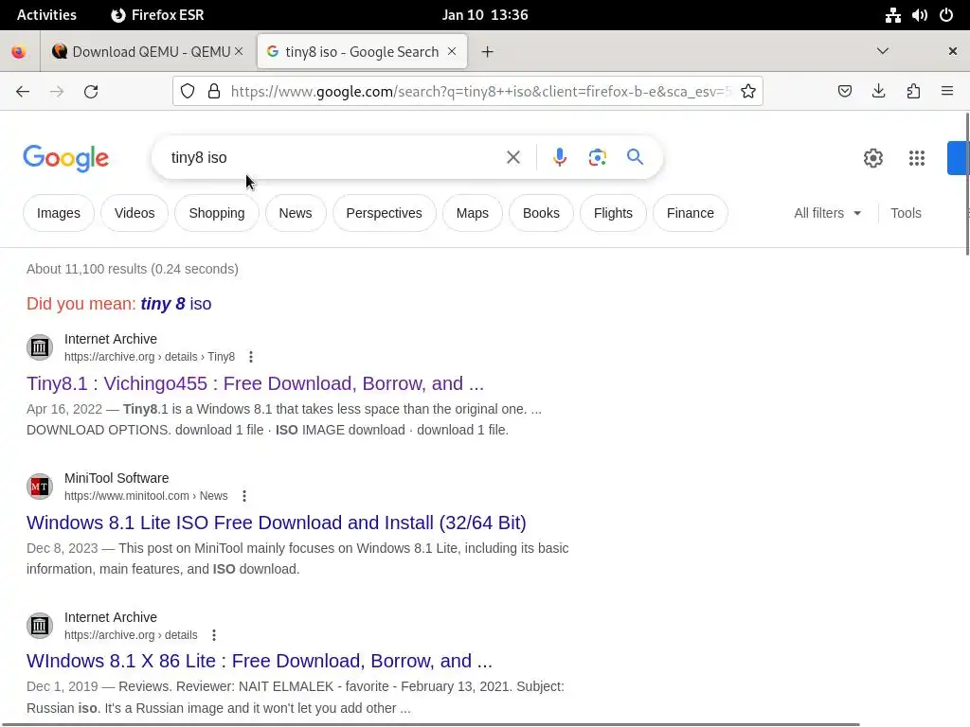Click the site security padlock icon
The width and height of the screenshot is (970, 727).
coord(214,92)
